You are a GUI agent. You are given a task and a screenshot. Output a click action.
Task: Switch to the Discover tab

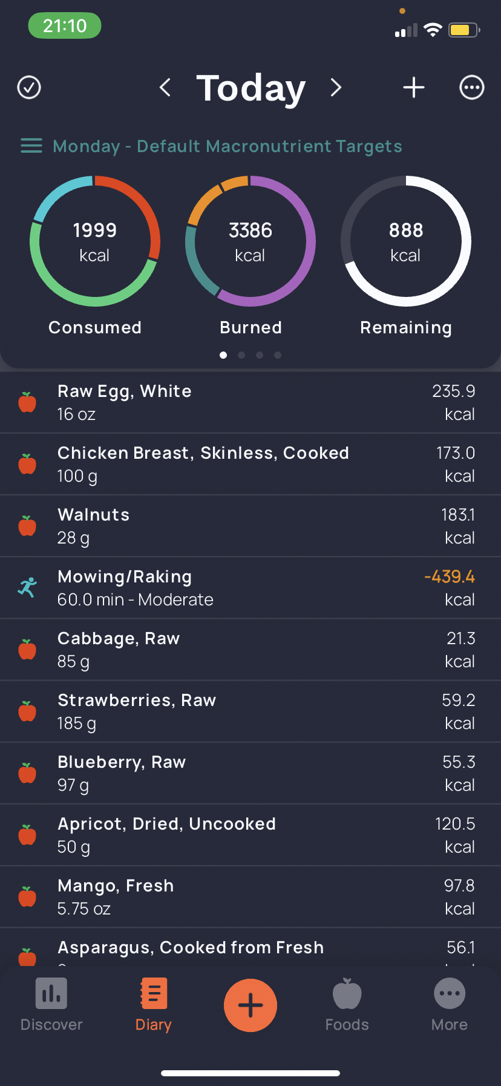coord(51,1005)
